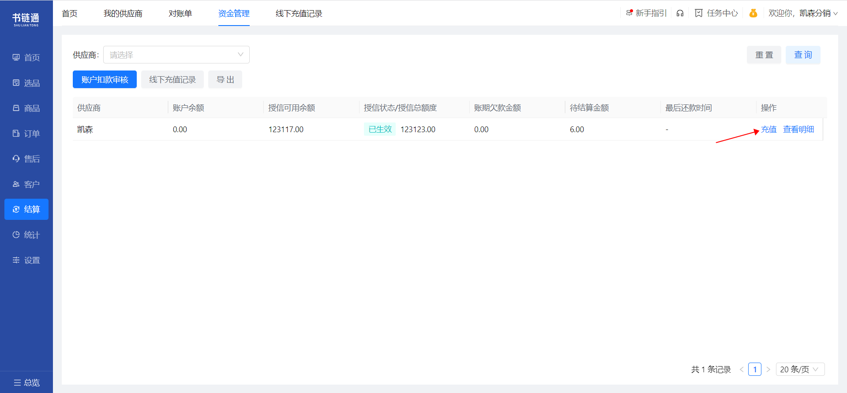Viewport: 847px width, 393px height.
Task: Click the 已生效 status tag
Action: click(380, 129)
